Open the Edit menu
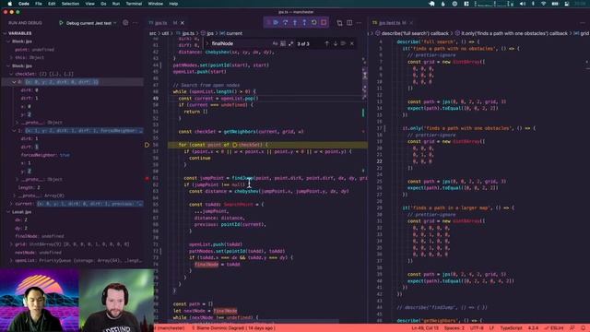Image resolution: width=590 pixels, height=332 pixels. (52, 4)
